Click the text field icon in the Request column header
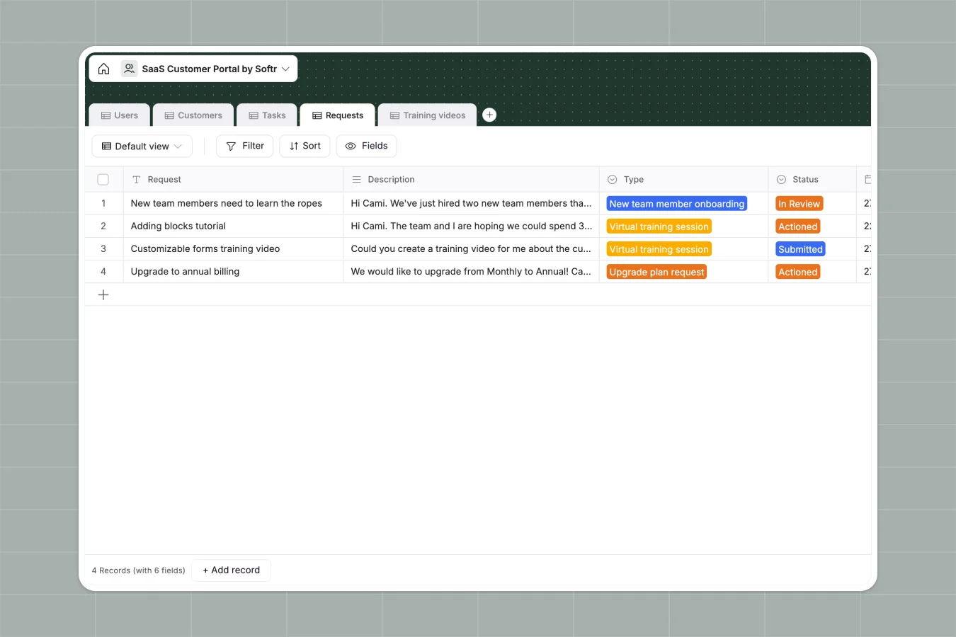 coord(135,179)
